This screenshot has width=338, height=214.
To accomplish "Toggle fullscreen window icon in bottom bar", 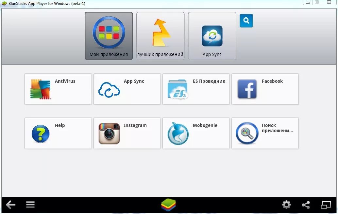I will (326, 205).
